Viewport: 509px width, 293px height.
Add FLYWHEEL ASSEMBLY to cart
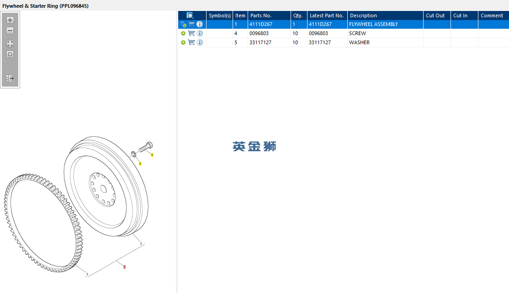[191, 24]
